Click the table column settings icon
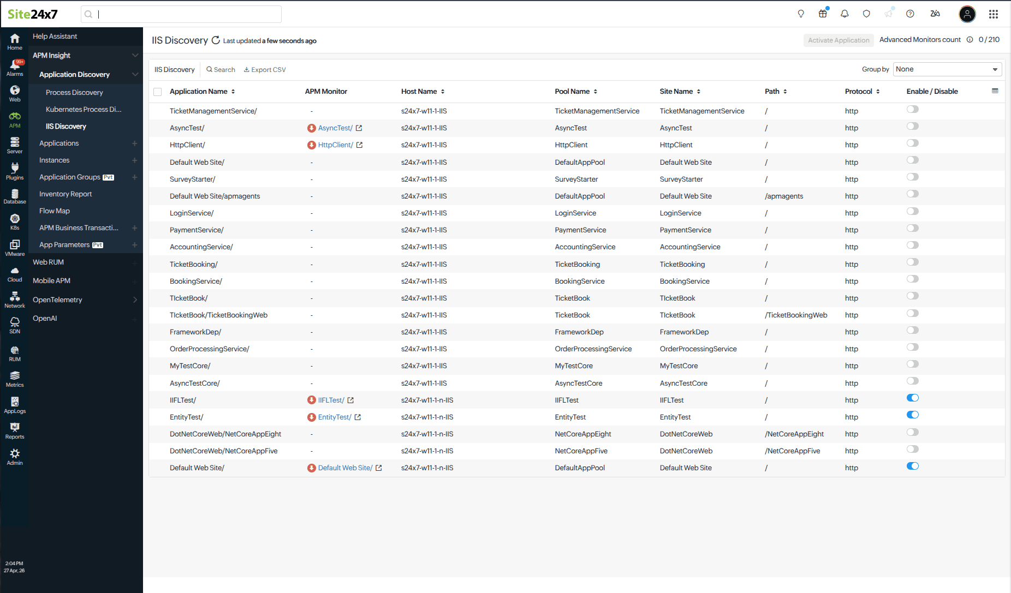Viewport: 1011px width, 593px height. pyautogui.click(x=995, y=91)
